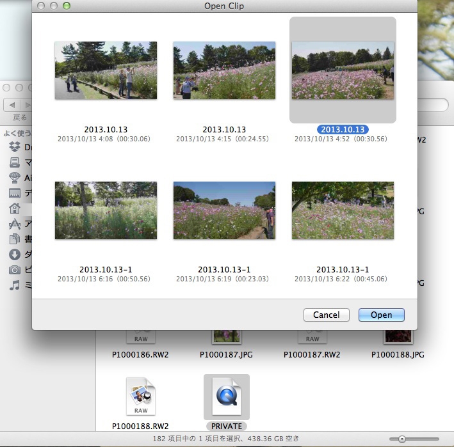This screenshot has height=447, width=454.
Task: Choose the clip thumbnail recorded at 6:16
Action: point(106,210)
